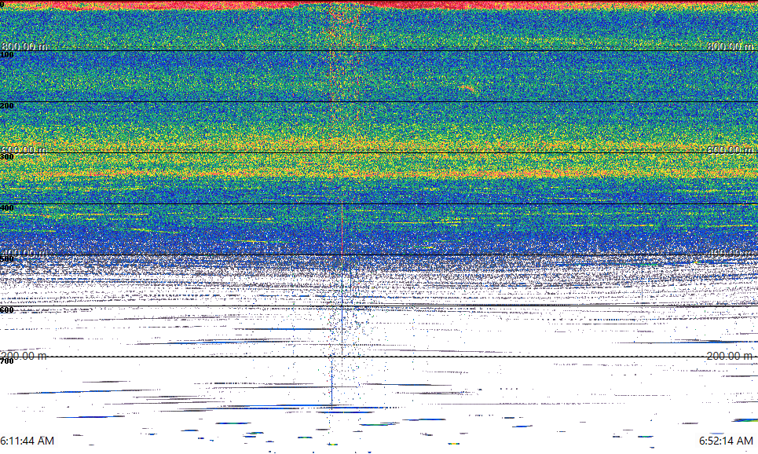Click the bold 300 depth label
758x454 pixels.
click(x=7, y=157)
